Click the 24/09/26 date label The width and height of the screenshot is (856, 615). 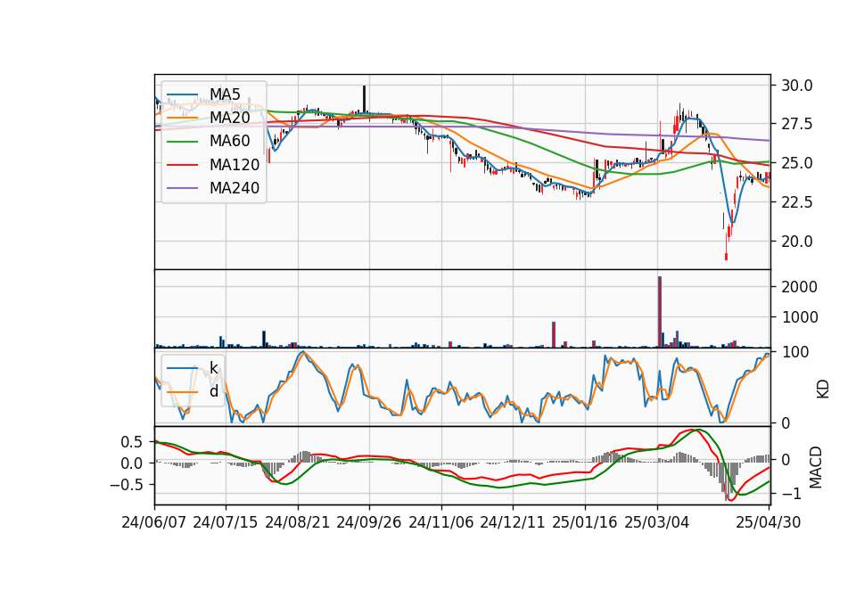(369, 522)
